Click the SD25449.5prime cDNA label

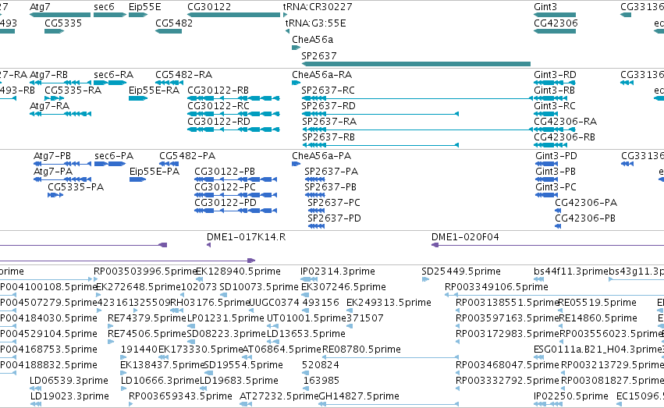pos(461,271)
